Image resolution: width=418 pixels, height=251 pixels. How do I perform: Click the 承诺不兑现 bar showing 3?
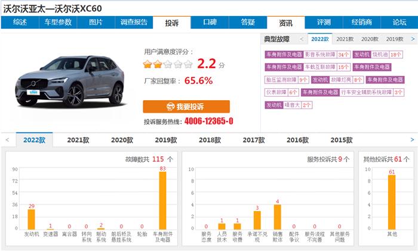257,220
